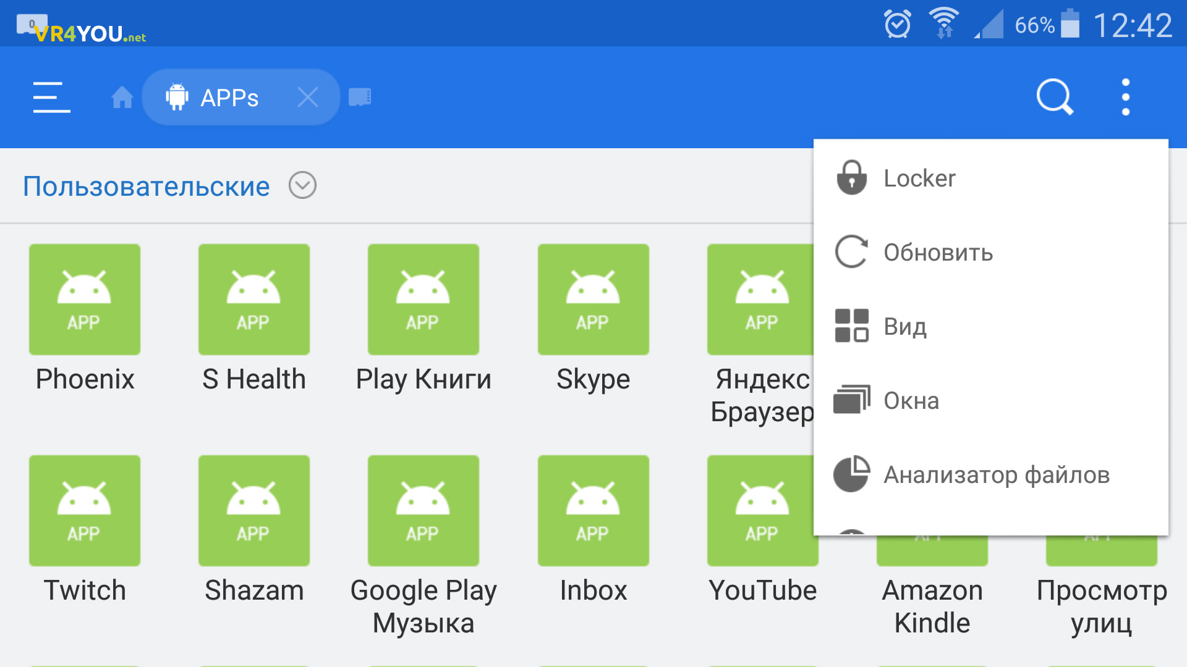The width and height of the screenshot is (1187, 667).
Task: Open the Google Play Музыка app icon
Action: coord(423,511)
